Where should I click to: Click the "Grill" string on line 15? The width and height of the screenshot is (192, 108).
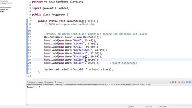78,47
